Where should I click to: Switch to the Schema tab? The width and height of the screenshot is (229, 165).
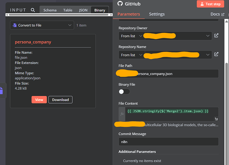[x=50, y=10]
